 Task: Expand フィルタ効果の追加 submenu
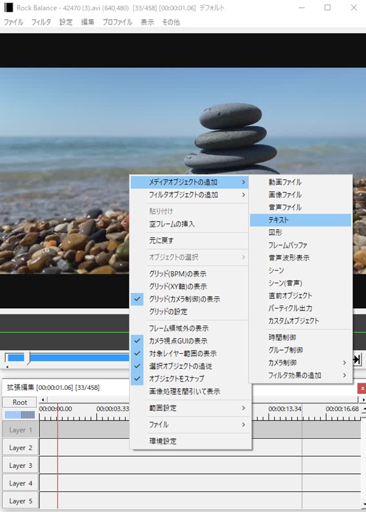[x=301, y=376]
